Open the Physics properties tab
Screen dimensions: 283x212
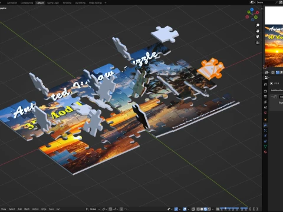point(265,135)
